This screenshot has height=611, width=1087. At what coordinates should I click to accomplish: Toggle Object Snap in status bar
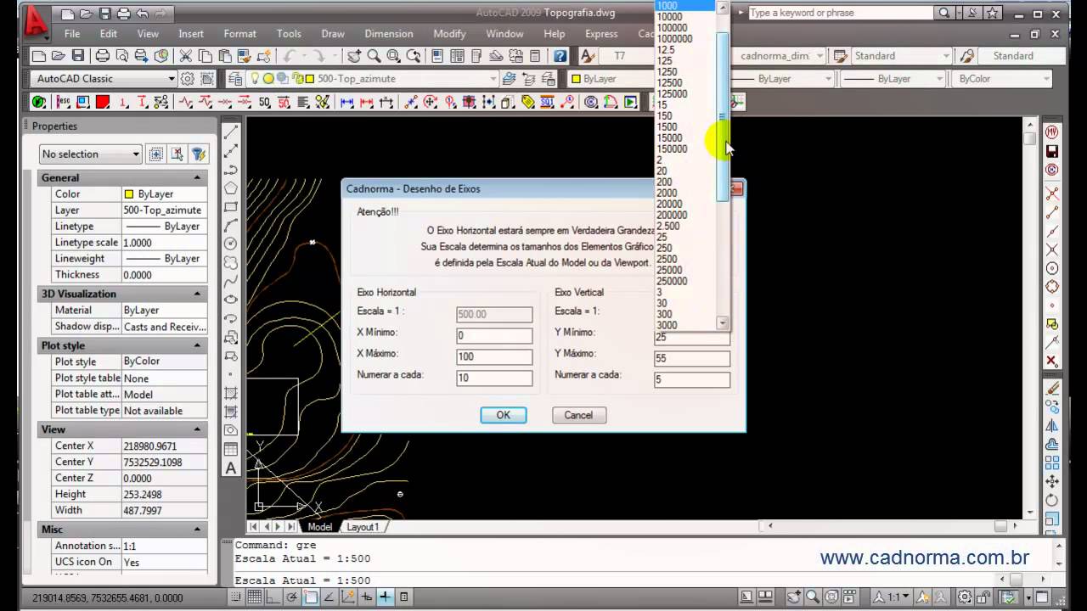coord(312,597)
